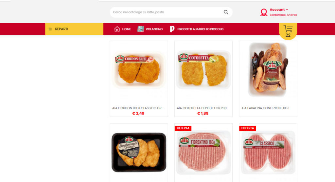The height and width of the screenshot is (182, 335).
Task: Click the Semplicemente Panati product image
Action: pyautogui.click(x=139, y=152)
